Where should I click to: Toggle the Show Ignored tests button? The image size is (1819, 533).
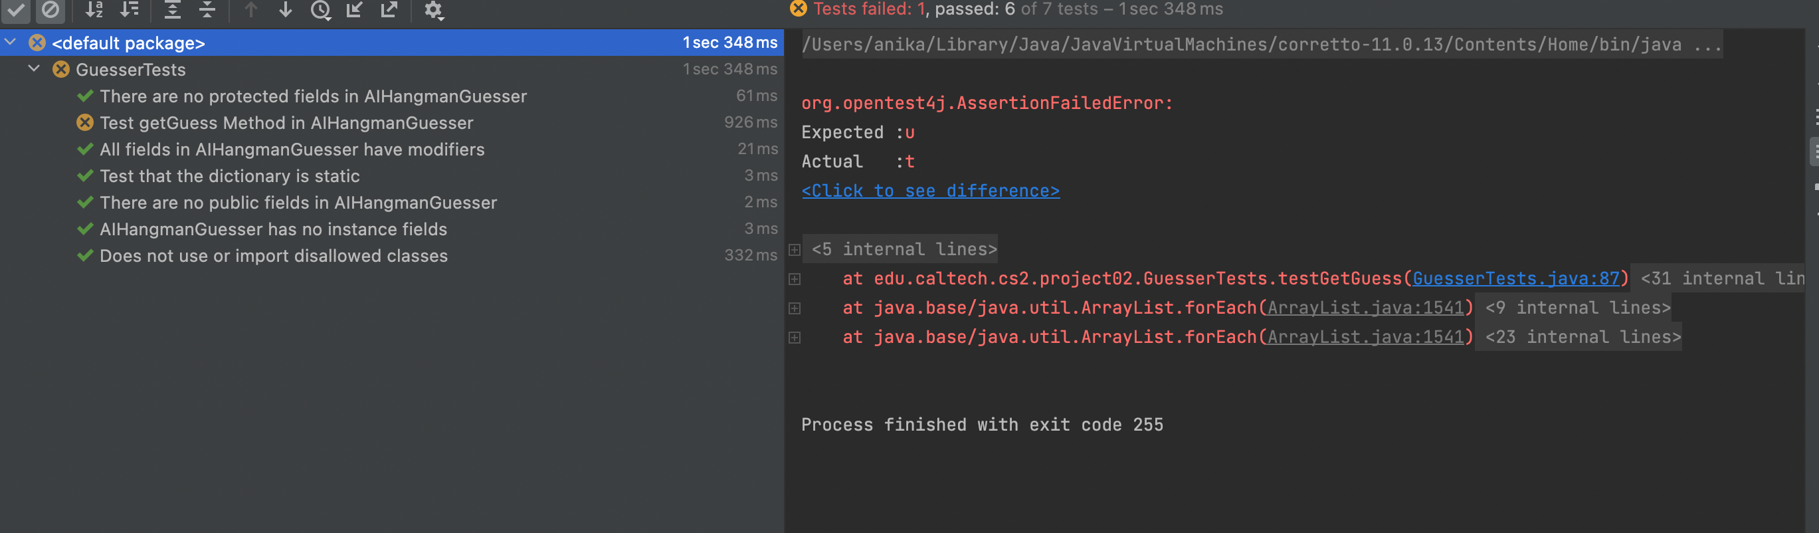50,10
